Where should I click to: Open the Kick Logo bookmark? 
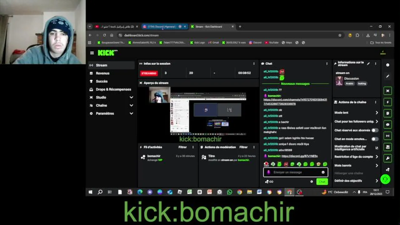pyautogui.click(x=197, y=42)
